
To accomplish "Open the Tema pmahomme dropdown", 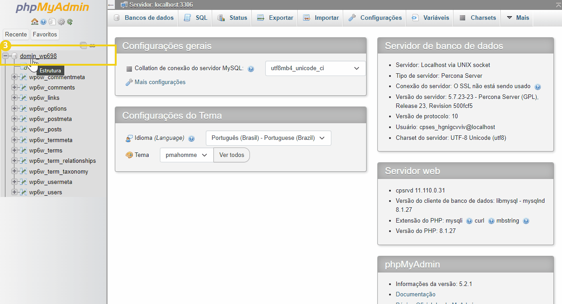I will pos(186,155).
